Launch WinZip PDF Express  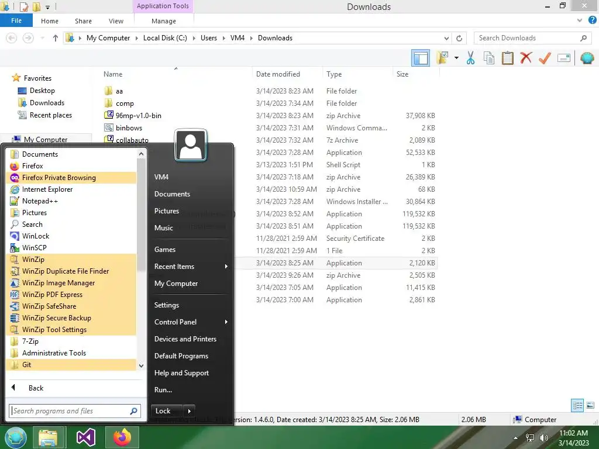pos(71,295)
